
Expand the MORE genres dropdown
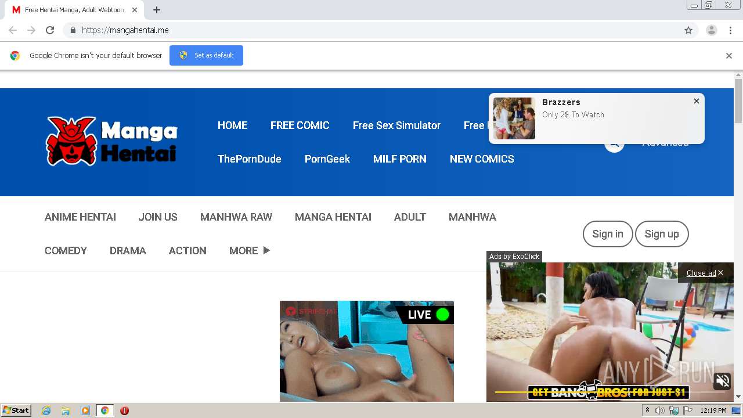pos(250,251)
